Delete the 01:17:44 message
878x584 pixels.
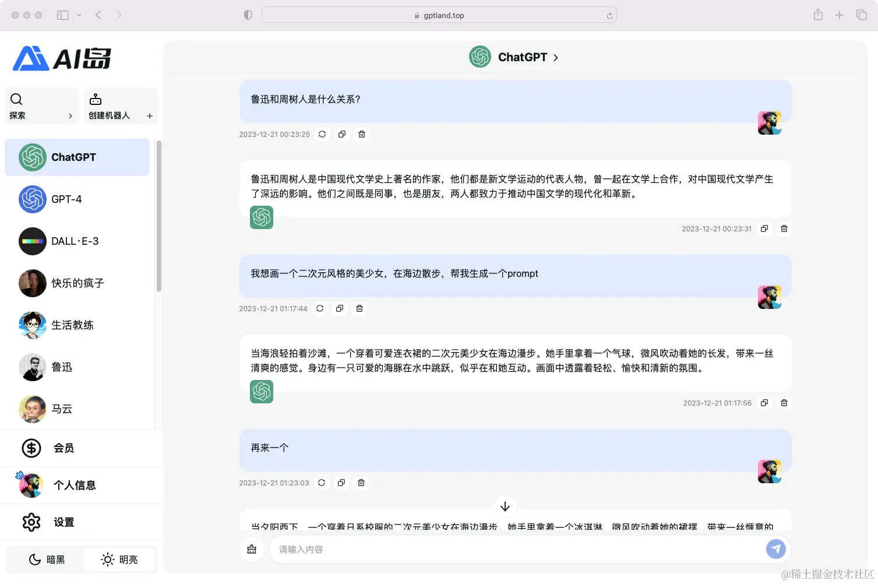click(359, 308)
